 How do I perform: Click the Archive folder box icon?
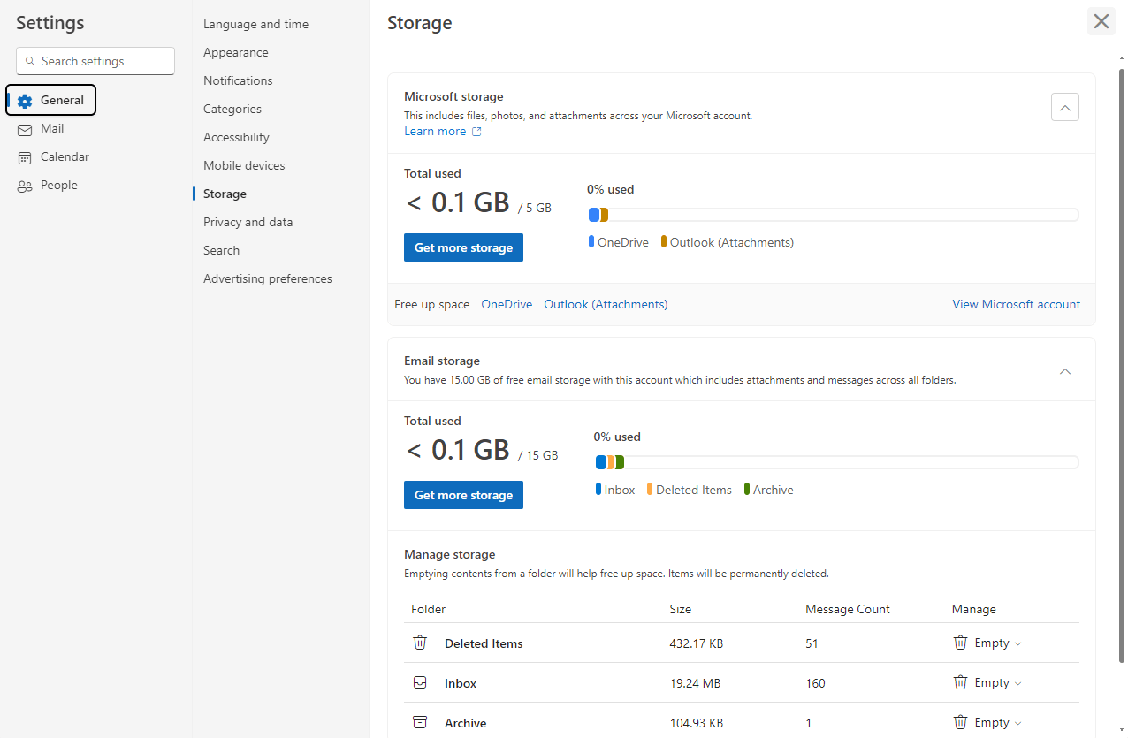pyautogui.click(x=420, y=722)
